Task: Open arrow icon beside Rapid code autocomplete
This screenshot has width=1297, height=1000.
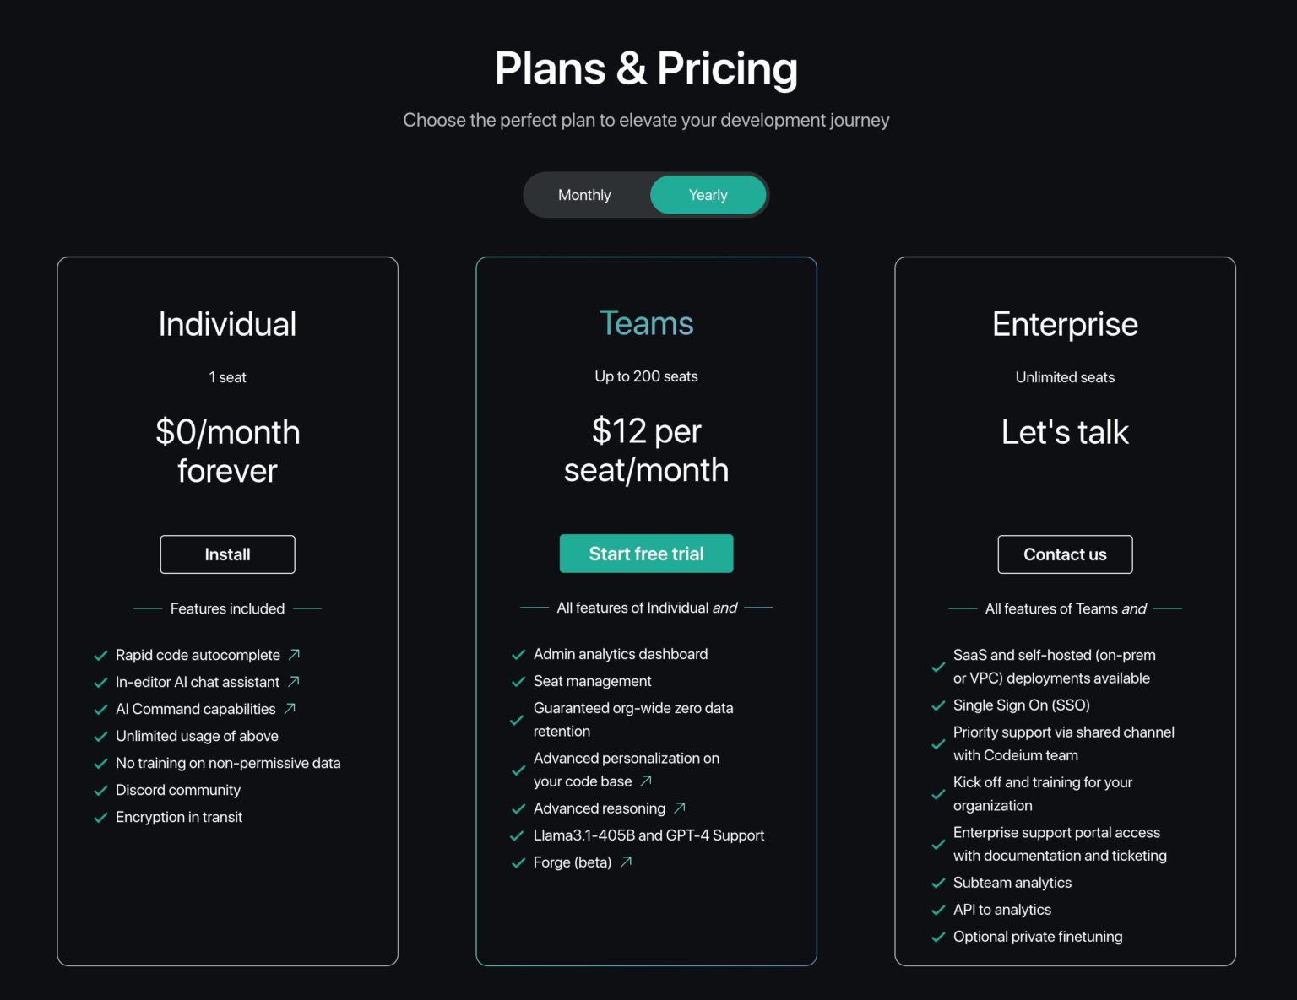Action: click(294, 654)
